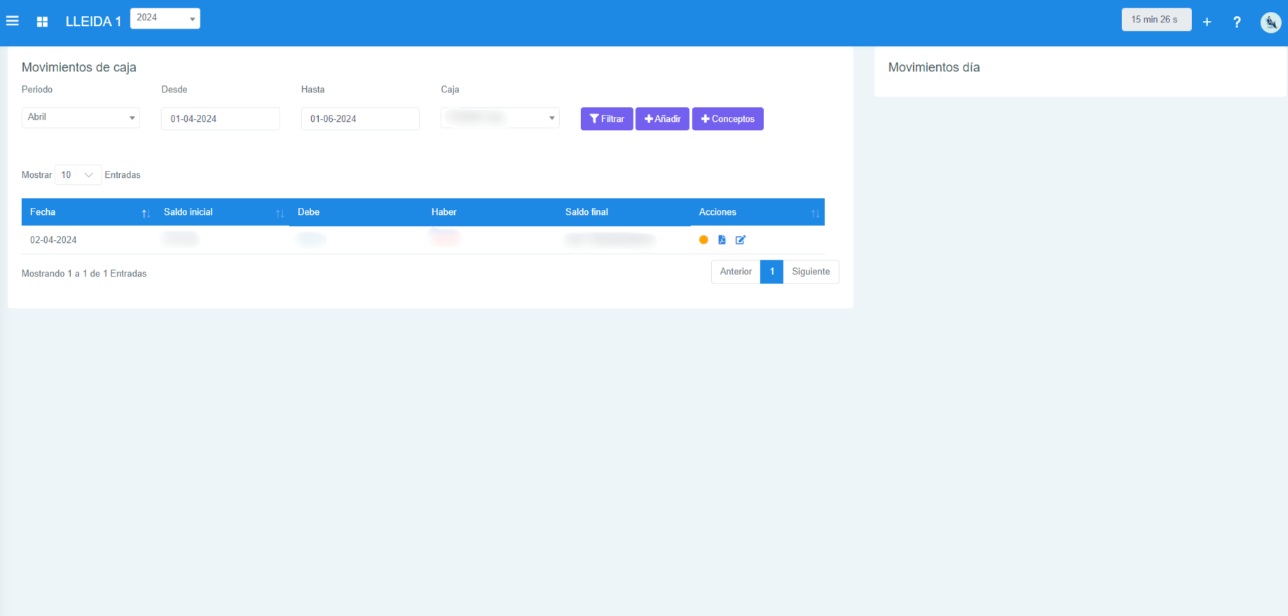Open the dashboard grid icon
This screenshot has width=1288, height=616.
tap(42, 22)
